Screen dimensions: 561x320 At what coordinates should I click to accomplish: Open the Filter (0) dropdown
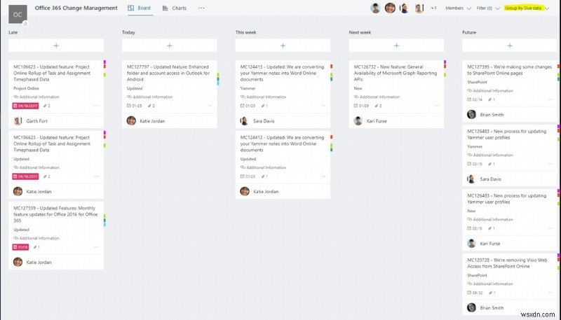[488, 8]
